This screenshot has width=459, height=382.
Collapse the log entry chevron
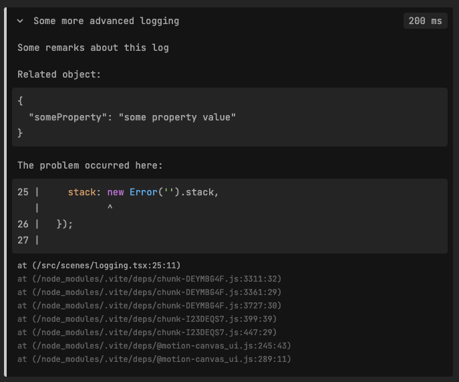click(x=20, y=21)
